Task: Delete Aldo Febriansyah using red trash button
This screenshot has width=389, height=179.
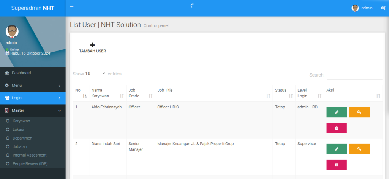Action: [337, 128]
